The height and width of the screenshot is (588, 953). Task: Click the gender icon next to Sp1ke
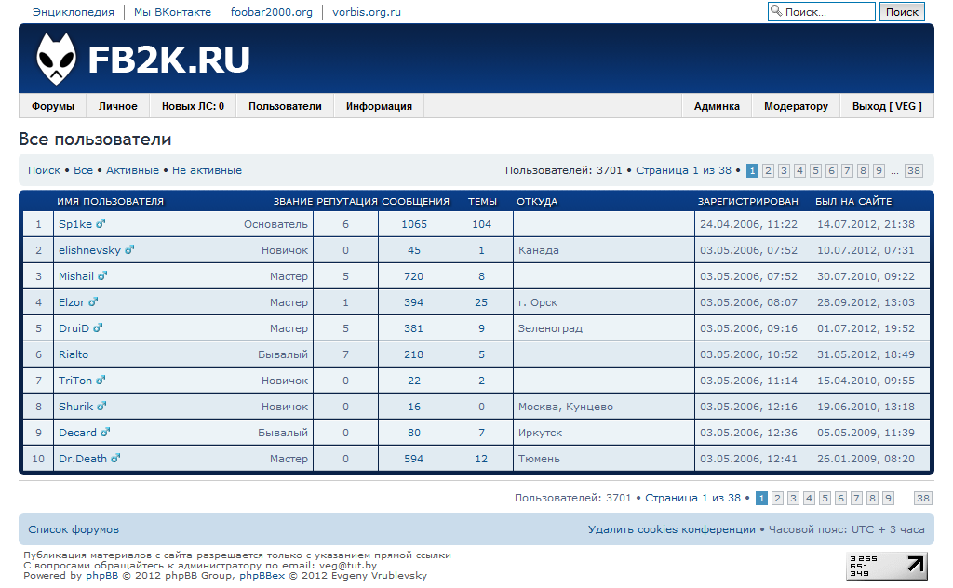[102, 223]
